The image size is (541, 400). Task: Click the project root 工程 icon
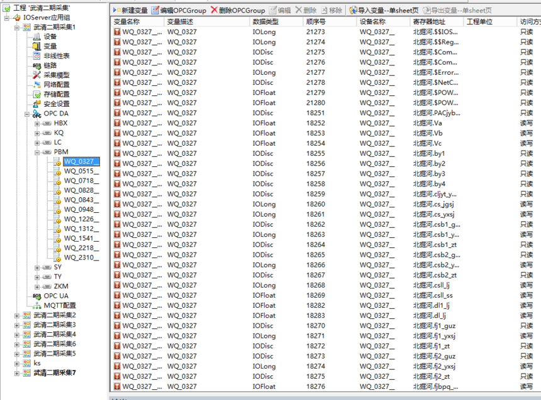point(6,8)
